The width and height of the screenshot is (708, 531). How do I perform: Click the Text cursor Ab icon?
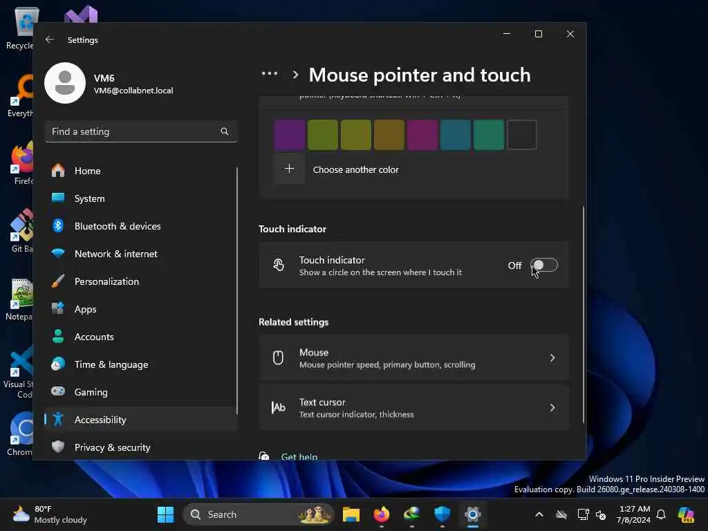click(278, 408)
